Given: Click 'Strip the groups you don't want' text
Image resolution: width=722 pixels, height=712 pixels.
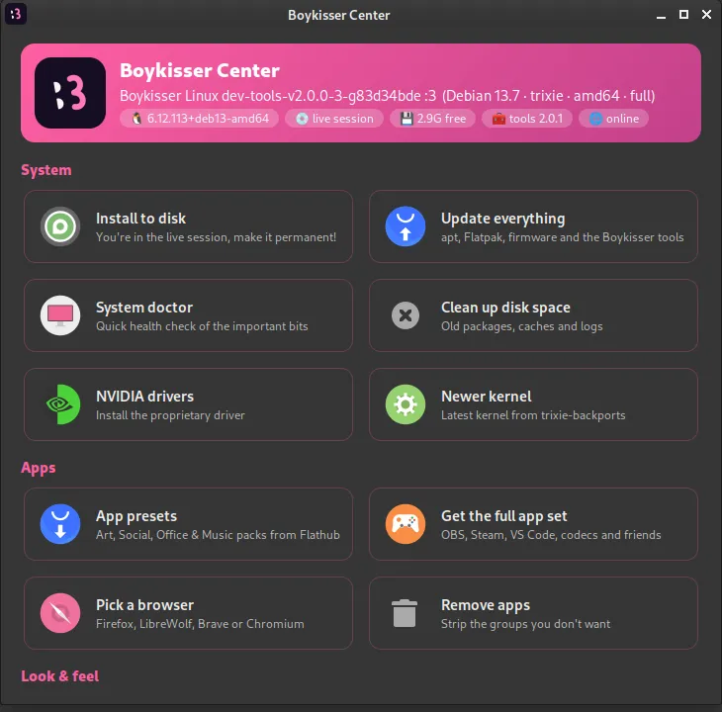Looking at the screenshot, I should click(x=525, y=624).
